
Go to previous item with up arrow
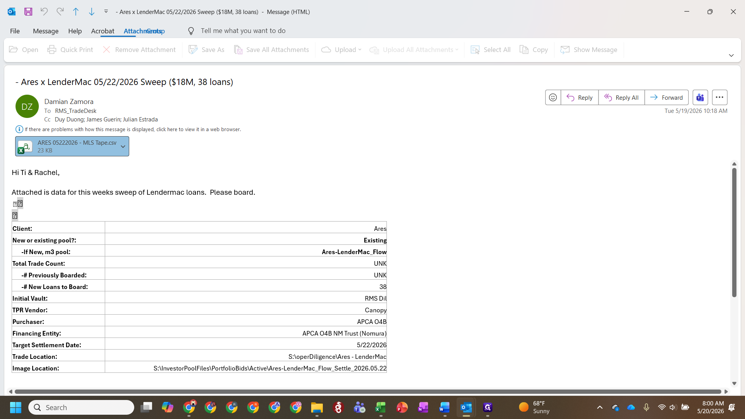[76, 12]
